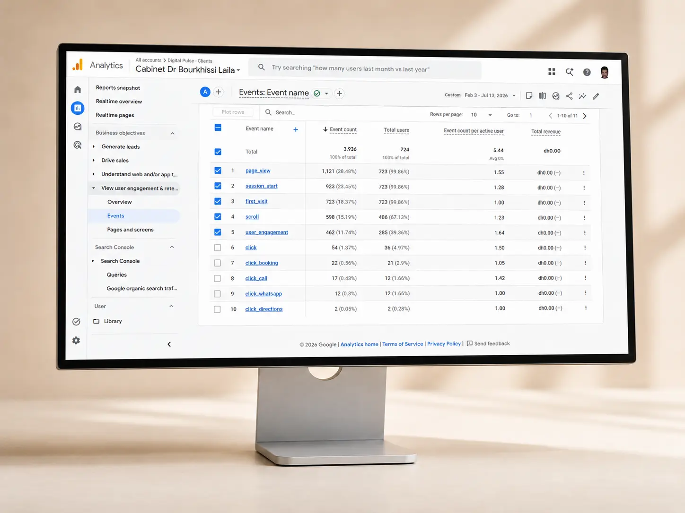Sort by the Total users column header
The image size is (685, 513).
click(x=396, y=130)
